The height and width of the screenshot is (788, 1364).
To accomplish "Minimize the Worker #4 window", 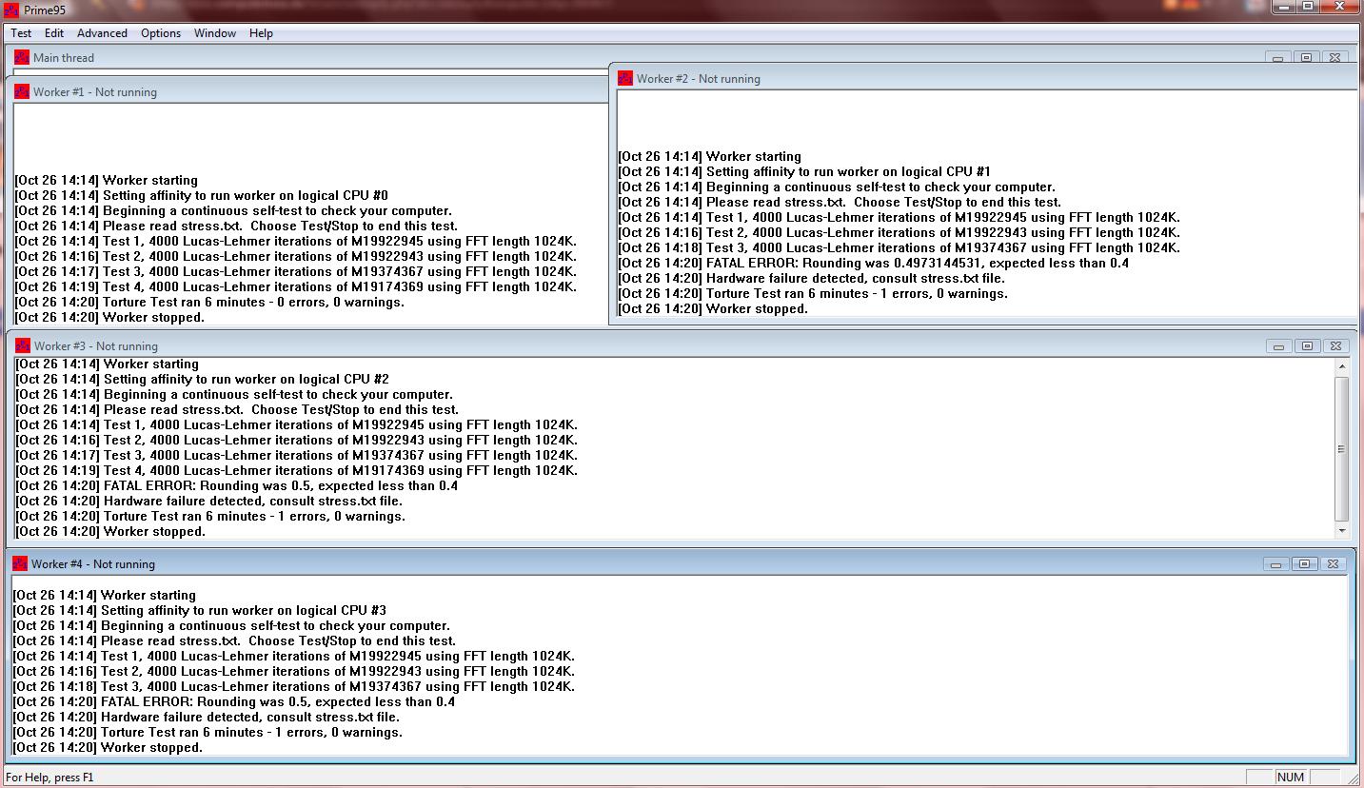I will 1275,564.
